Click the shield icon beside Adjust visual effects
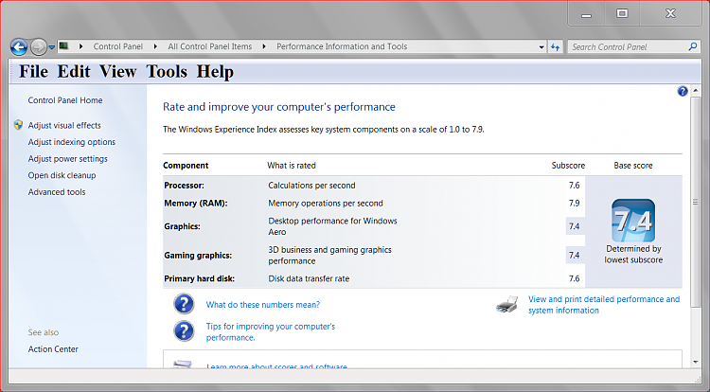This screenshot has height=392, width=710. 18,125
